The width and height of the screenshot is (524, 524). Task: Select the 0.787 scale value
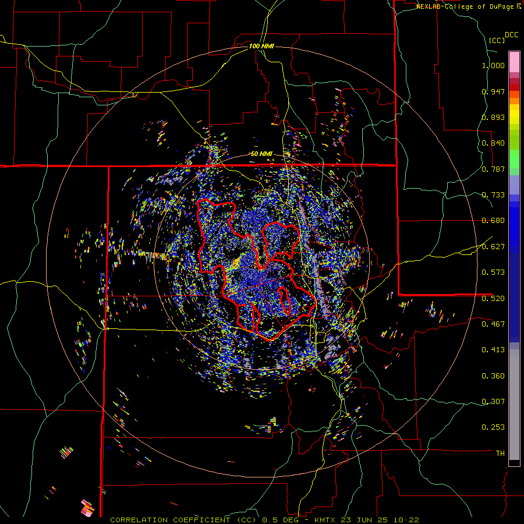pos(493,169)
